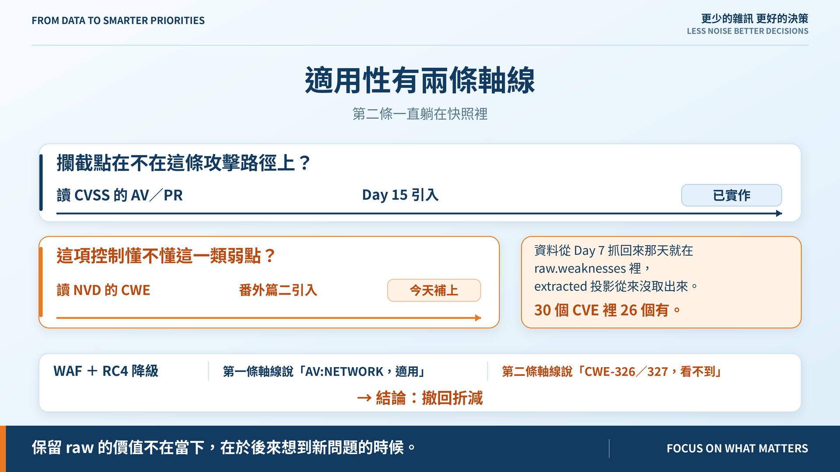This screenshot has width=840, height=472.
Task: Click the text 第一條軸線說 AV:NETWORK，適用
Action: 325,371
